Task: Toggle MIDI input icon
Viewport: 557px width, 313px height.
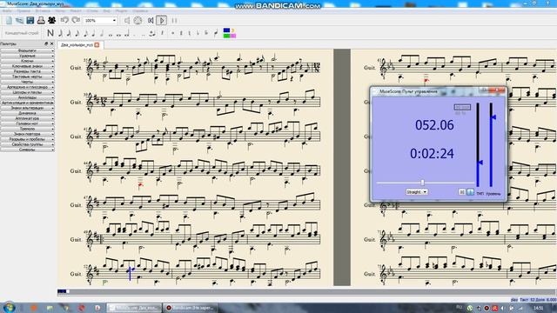Action: (x=138, y=21)
